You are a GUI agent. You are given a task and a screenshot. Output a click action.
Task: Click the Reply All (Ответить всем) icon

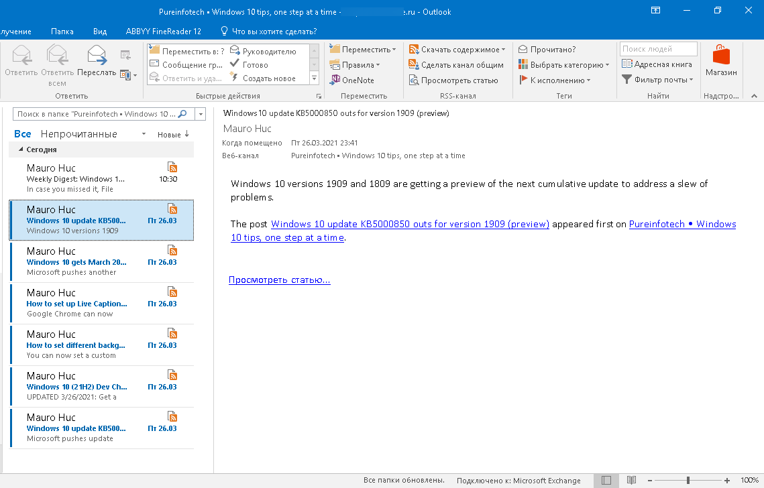(57, 65)
